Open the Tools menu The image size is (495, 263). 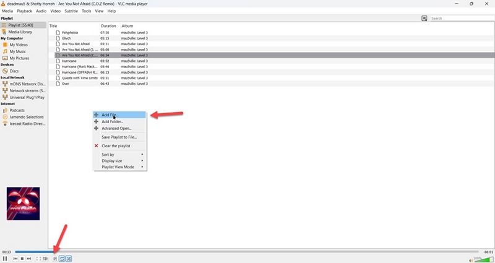[x=86, y=11]
